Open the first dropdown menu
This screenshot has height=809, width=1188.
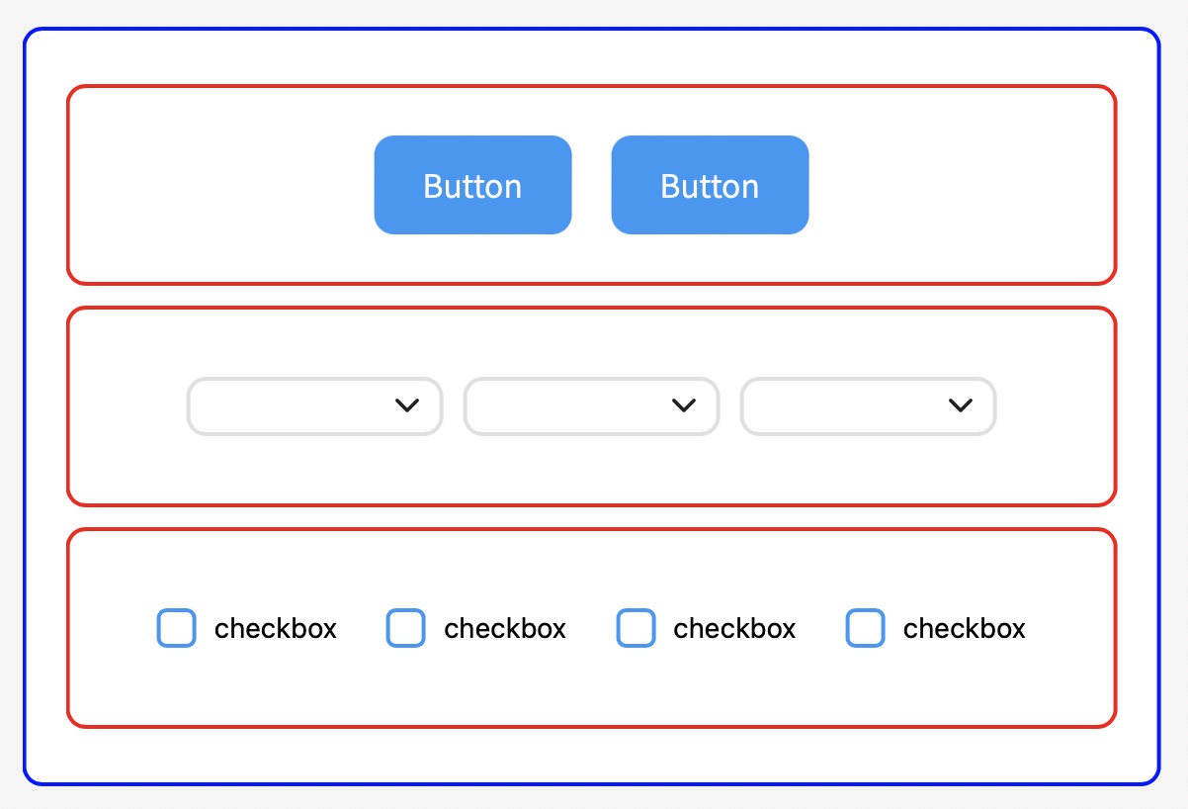pos(314,406)
